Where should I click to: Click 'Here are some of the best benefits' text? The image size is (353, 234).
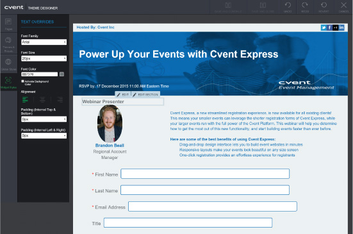point(223,139)
